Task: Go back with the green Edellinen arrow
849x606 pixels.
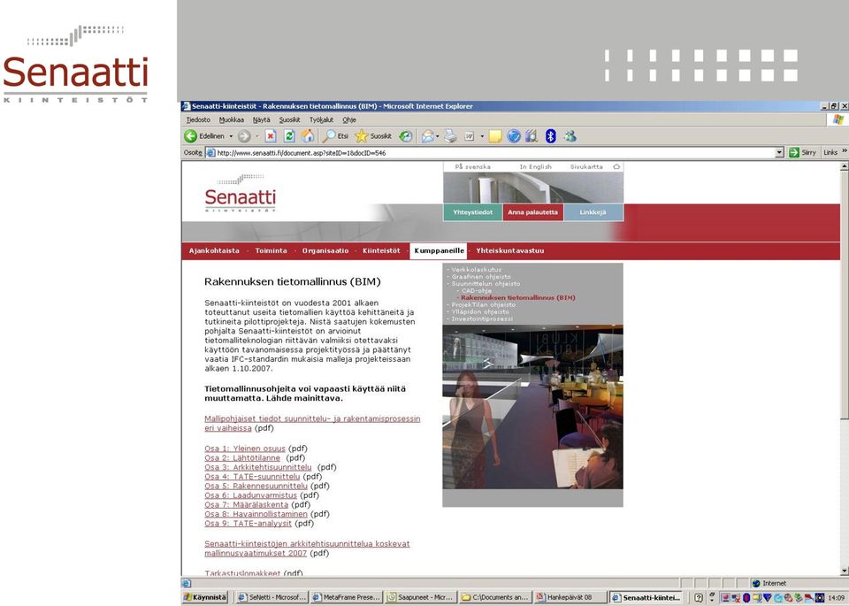Action: pyautogui.click(x=204, y=136)
